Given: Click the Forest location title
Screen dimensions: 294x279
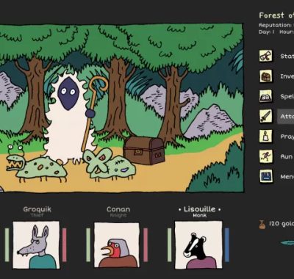Looking at the screenshot, I should (276, 15).
